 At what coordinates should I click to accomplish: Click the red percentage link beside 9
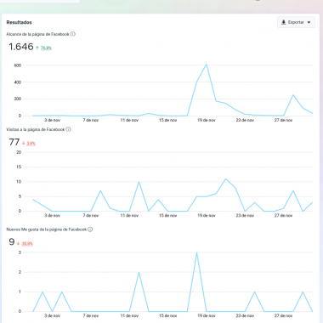pos(27,243)
